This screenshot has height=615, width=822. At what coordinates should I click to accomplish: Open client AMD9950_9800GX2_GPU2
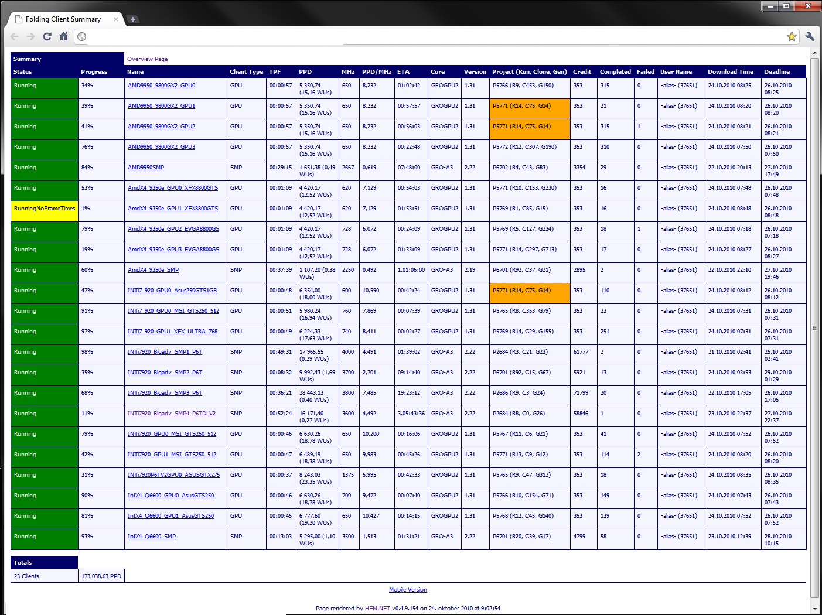161,127
